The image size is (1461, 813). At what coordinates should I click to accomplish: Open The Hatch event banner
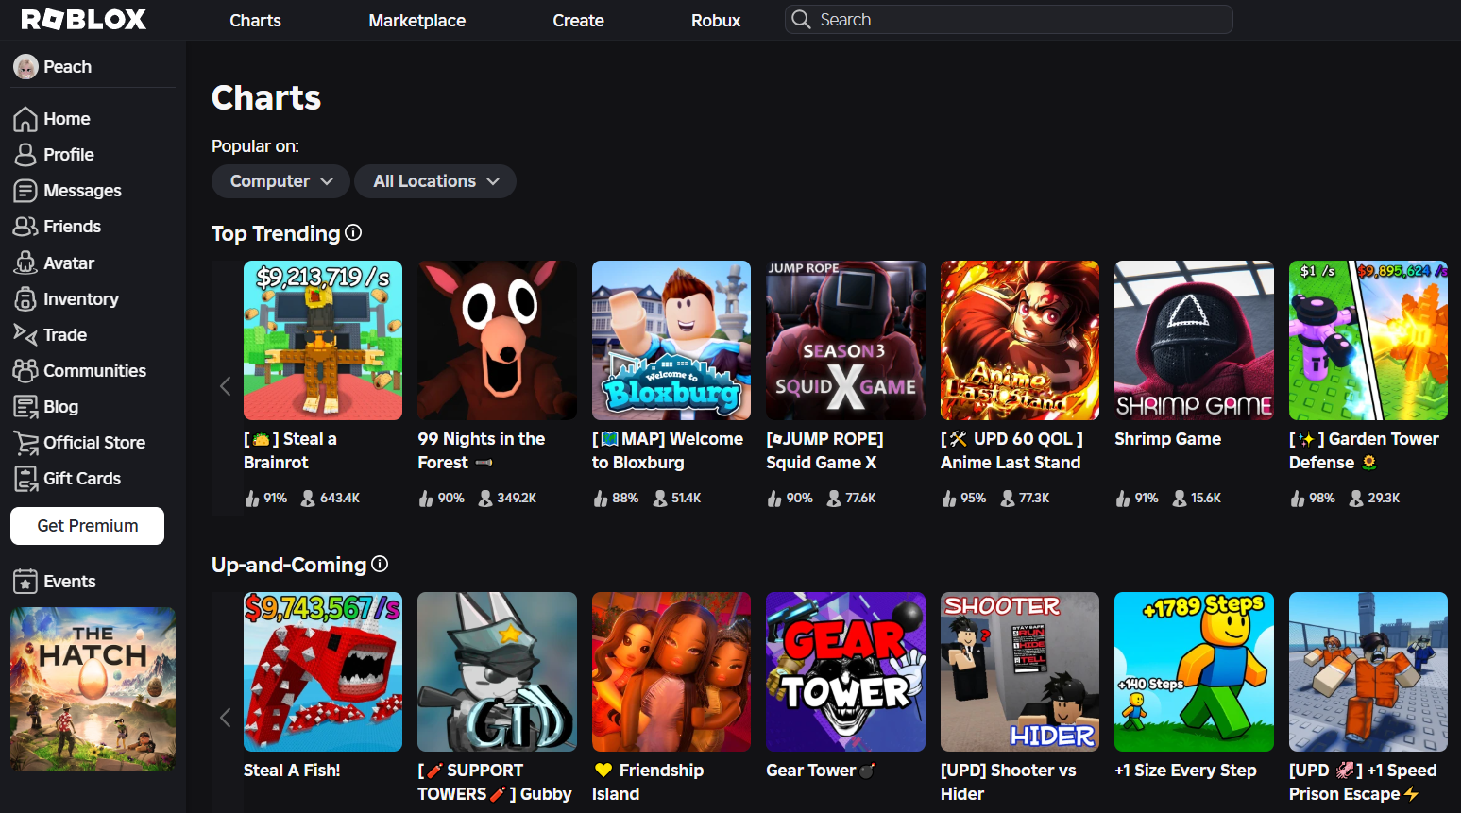click(x=93, y=689)
